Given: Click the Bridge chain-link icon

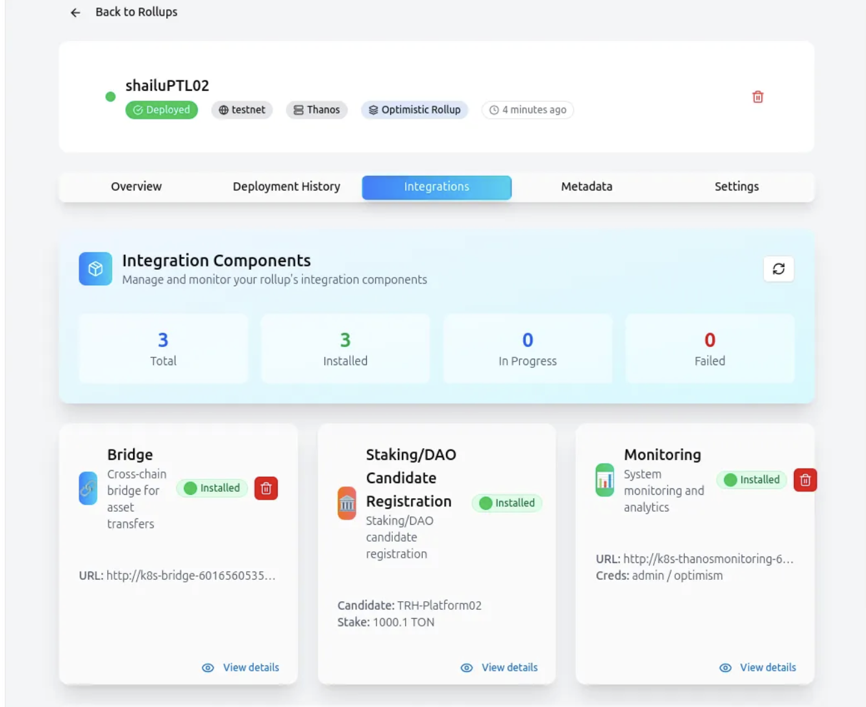Looking at the screenshot, I should click(88, 488).
